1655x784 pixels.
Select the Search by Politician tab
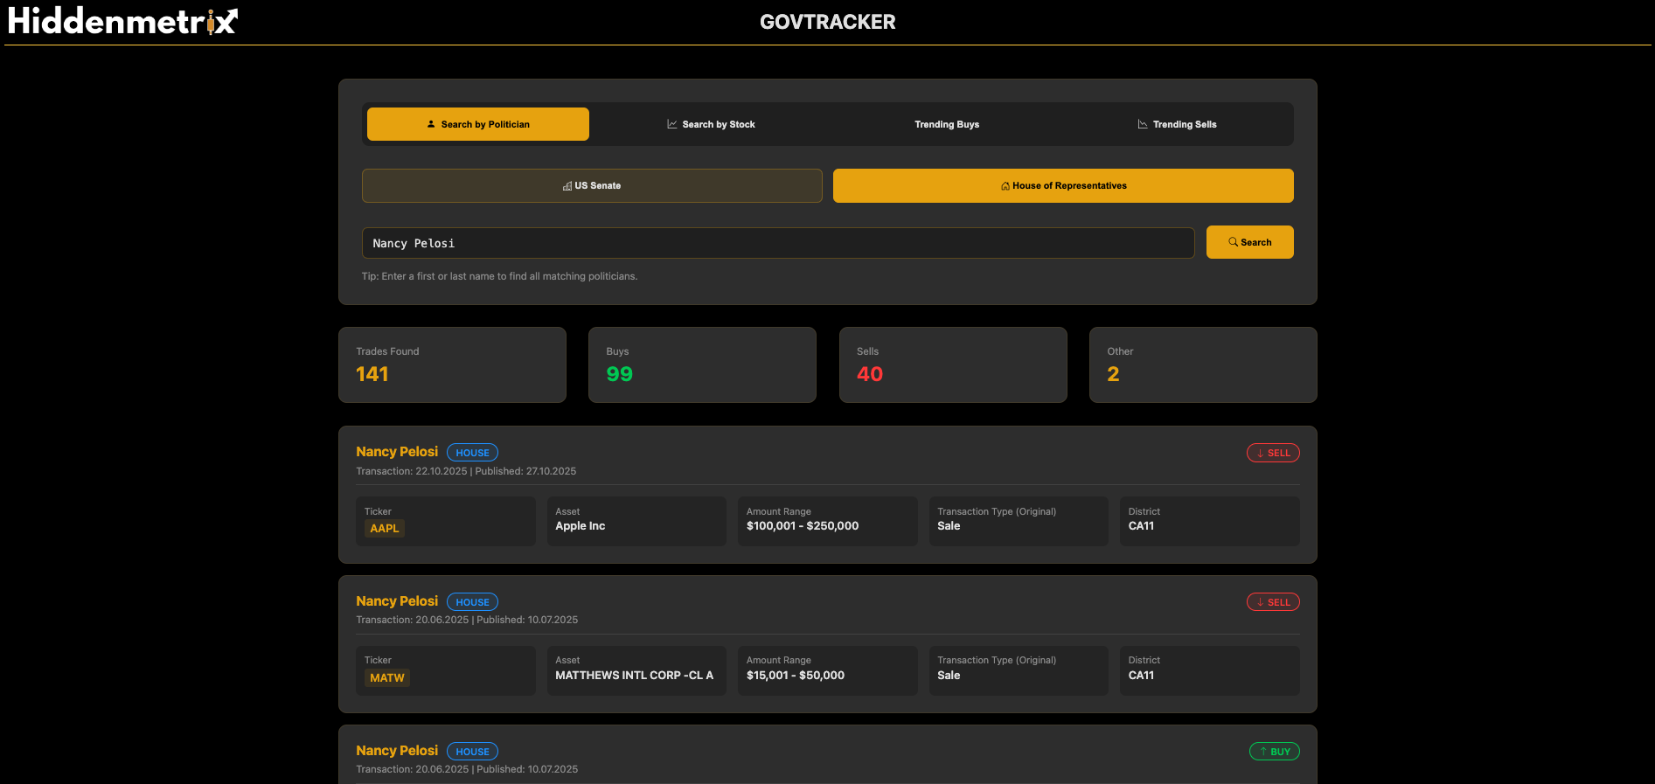478,124
